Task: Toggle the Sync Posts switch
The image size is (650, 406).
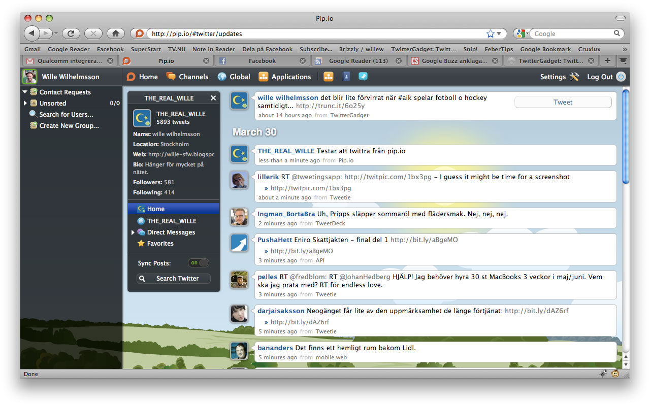Action: pos(199,263)
